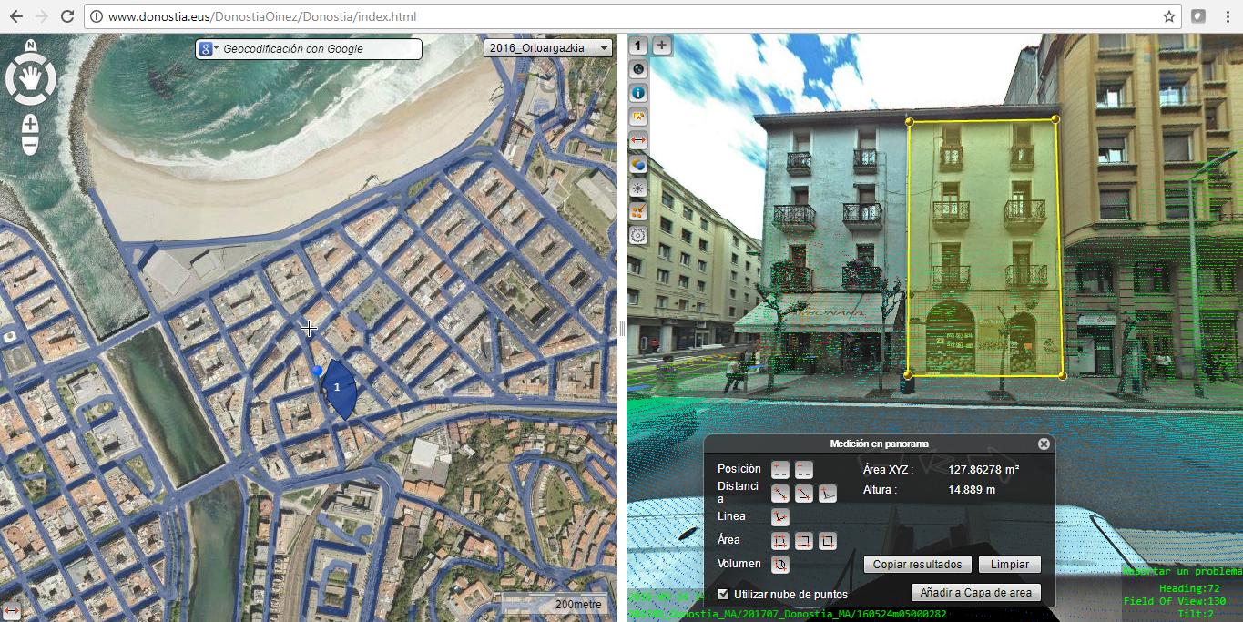Select the red double-arrow measurement tool
1243x622 pixels.
click(638, 140)
